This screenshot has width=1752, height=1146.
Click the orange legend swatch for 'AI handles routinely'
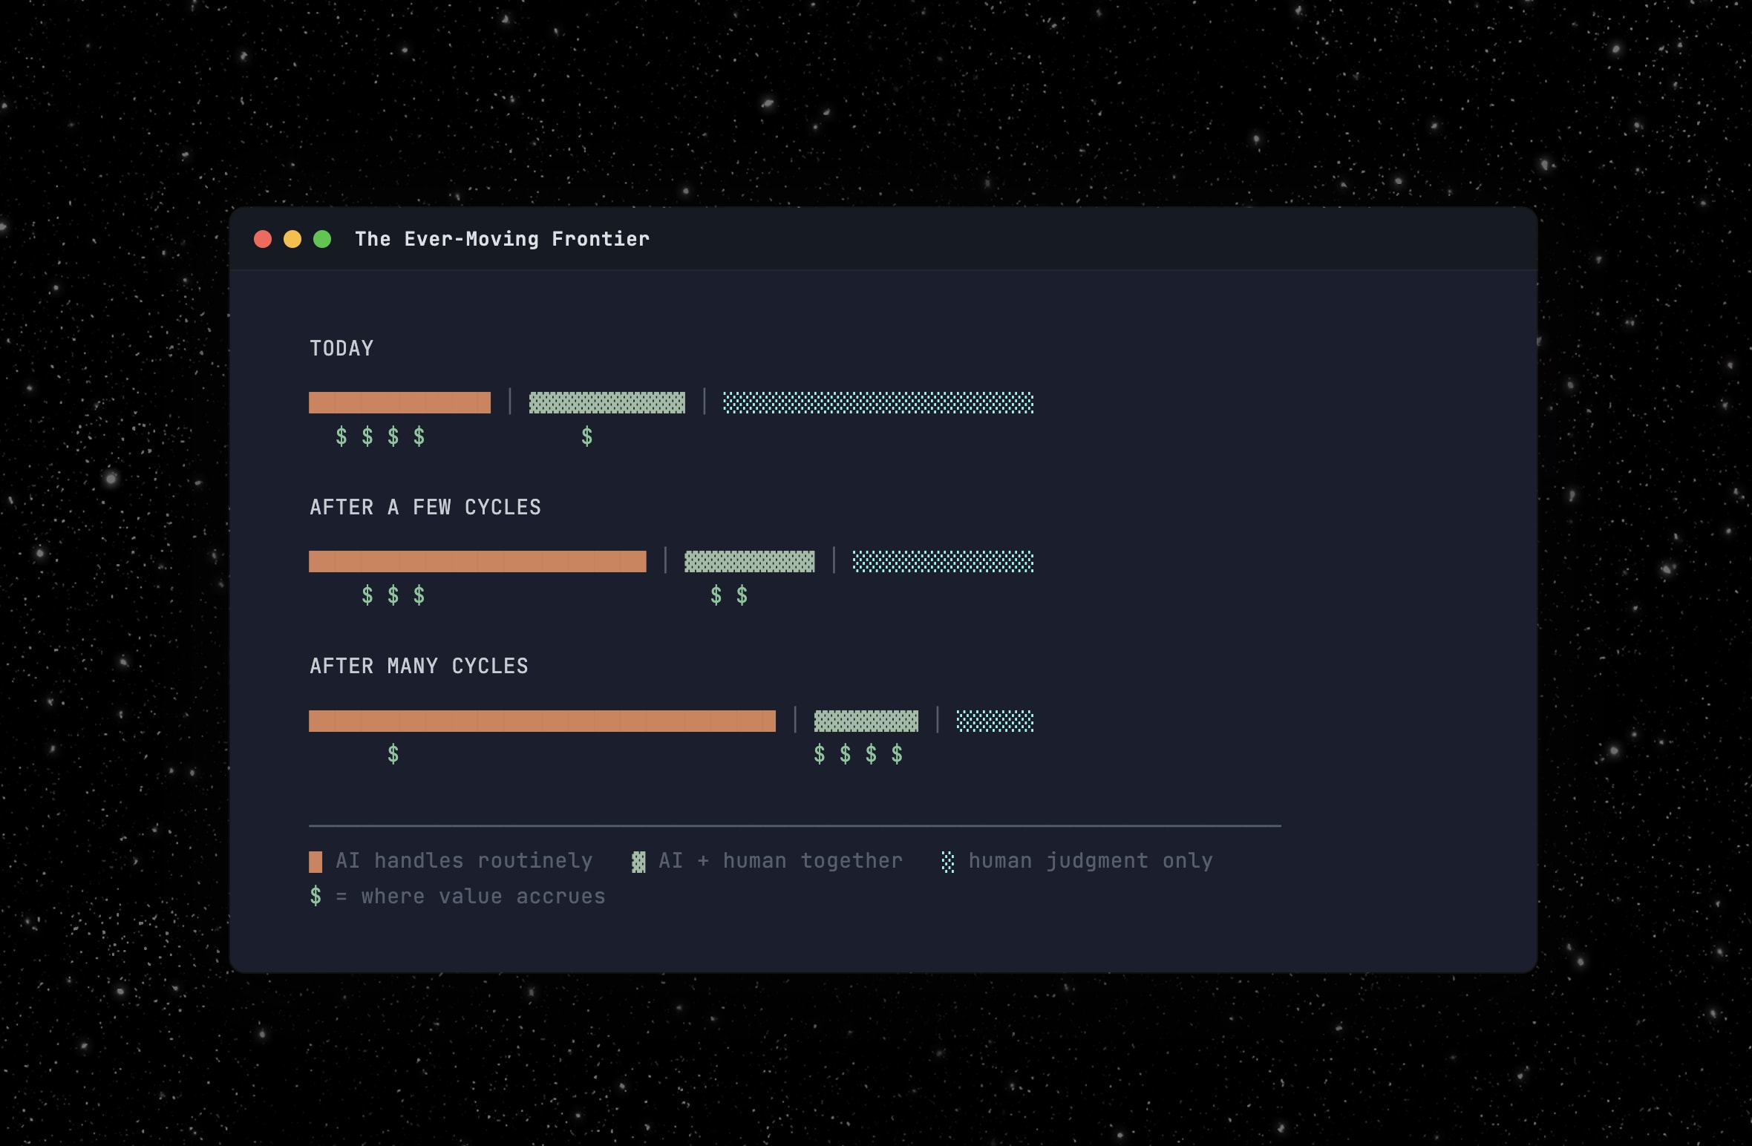316,862
